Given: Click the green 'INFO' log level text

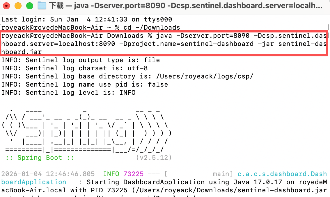Looking at the screenshot, I should 111,174.
